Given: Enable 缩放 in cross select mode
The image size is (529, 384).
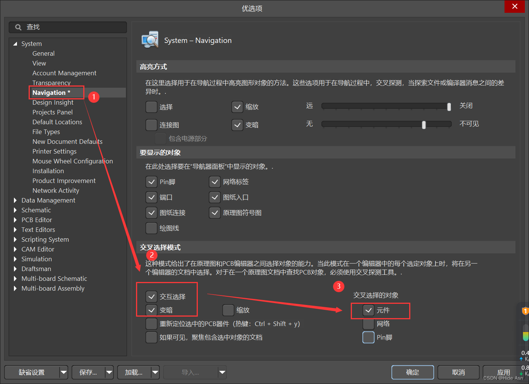Looking at the screenshot, I should [x=228, y=310].
